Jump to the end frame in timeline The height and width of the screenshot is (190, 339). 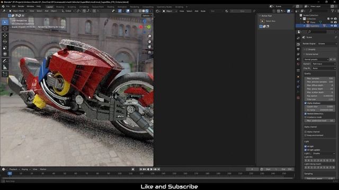[x=159, y=169]
